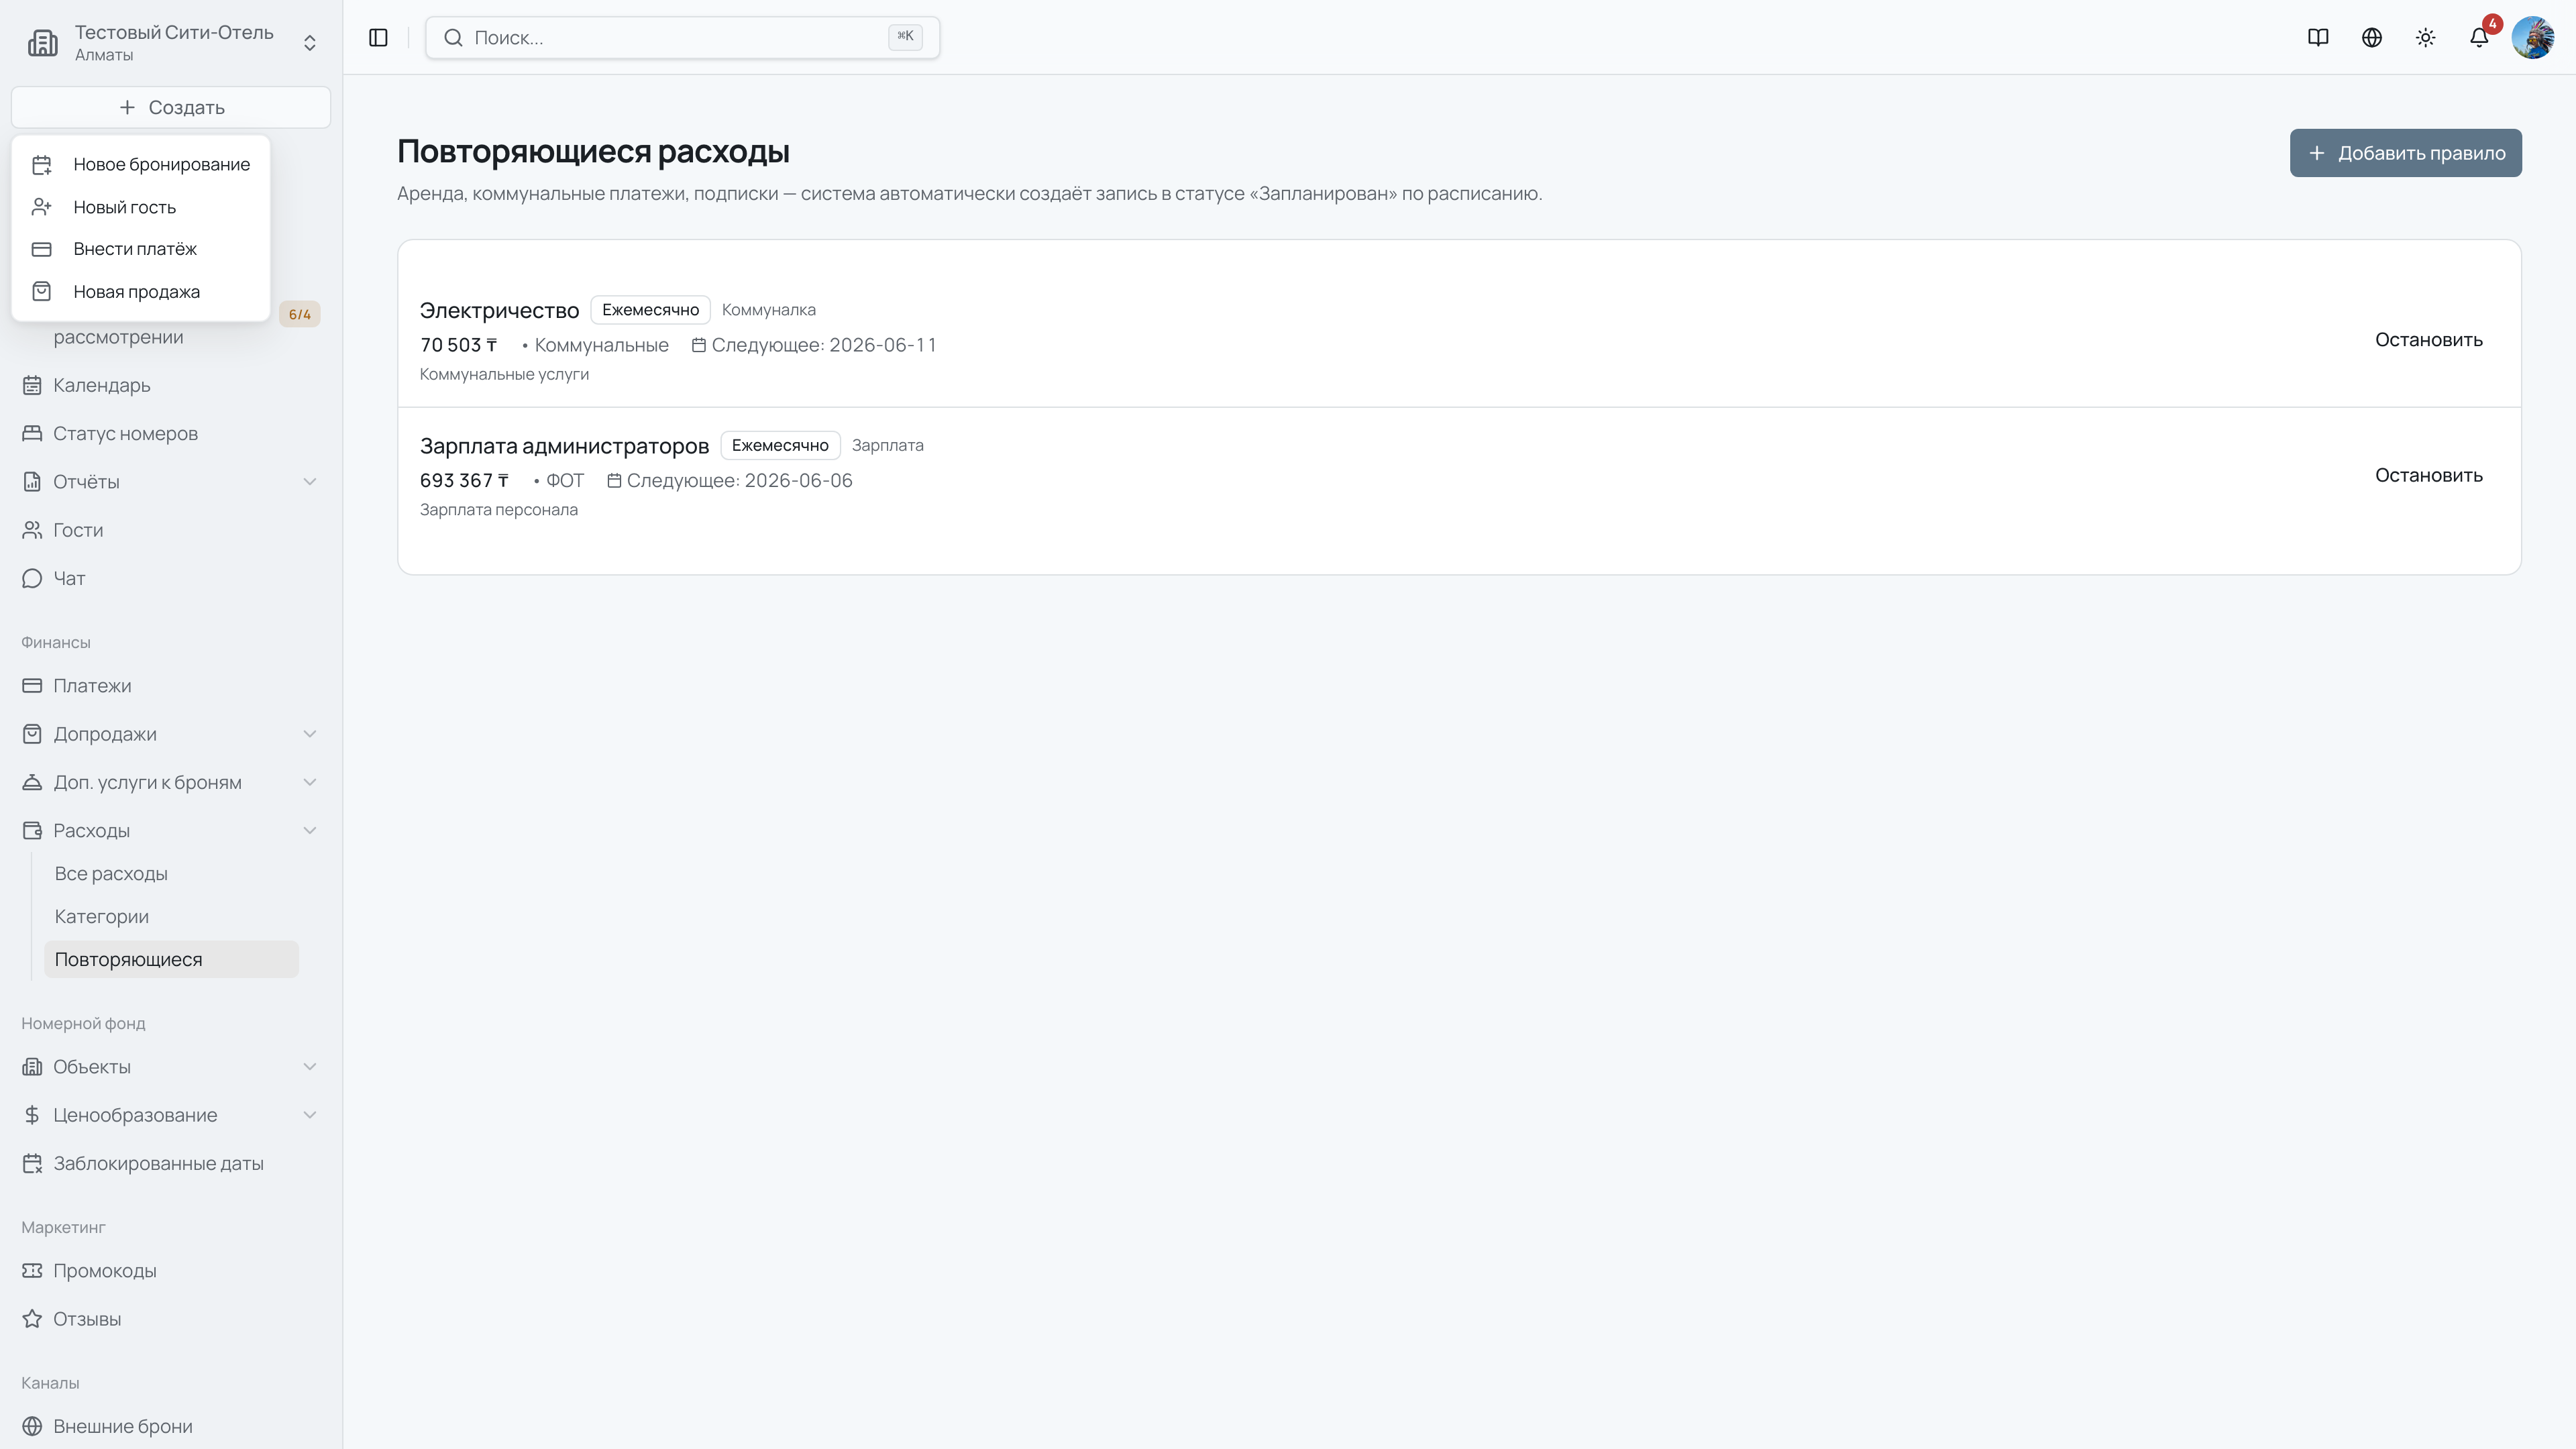
Task: Focus the Поиск search field
Action: 682,37
